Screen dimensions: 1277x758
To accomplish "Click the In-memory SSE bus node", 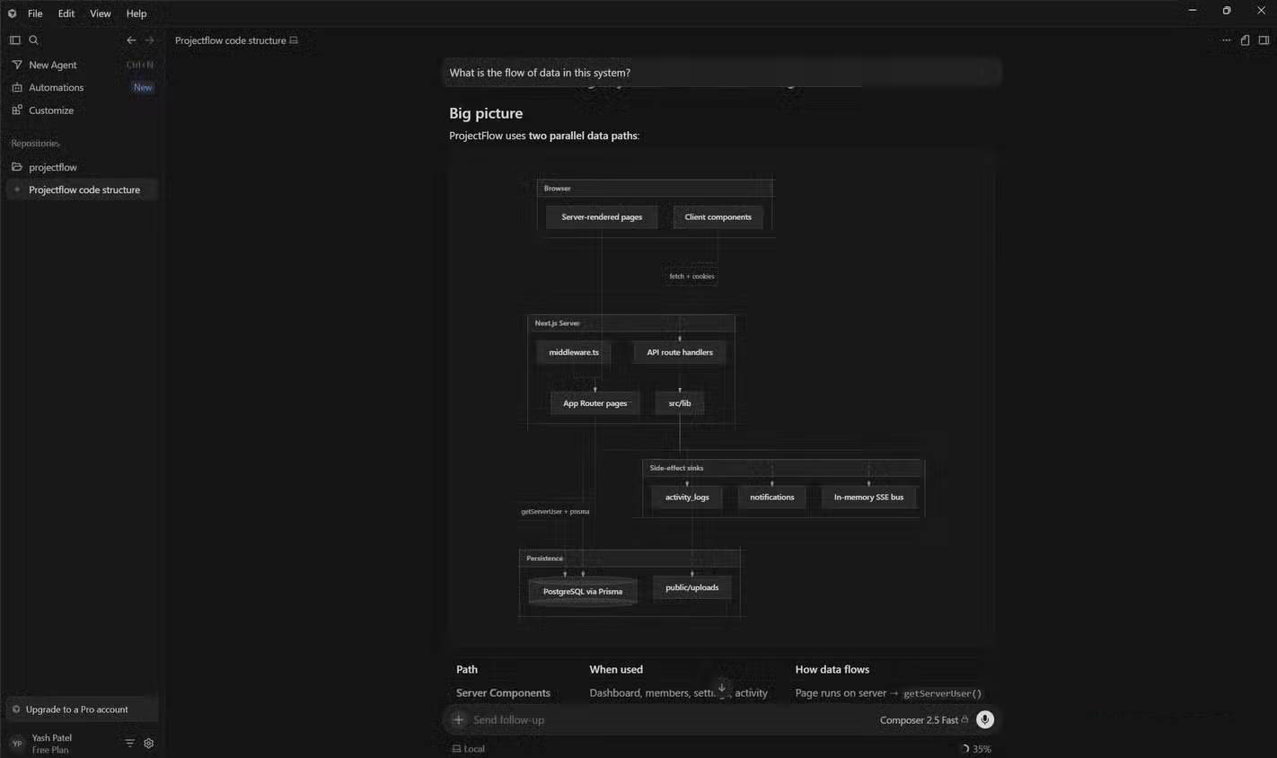I will point(868,497).
